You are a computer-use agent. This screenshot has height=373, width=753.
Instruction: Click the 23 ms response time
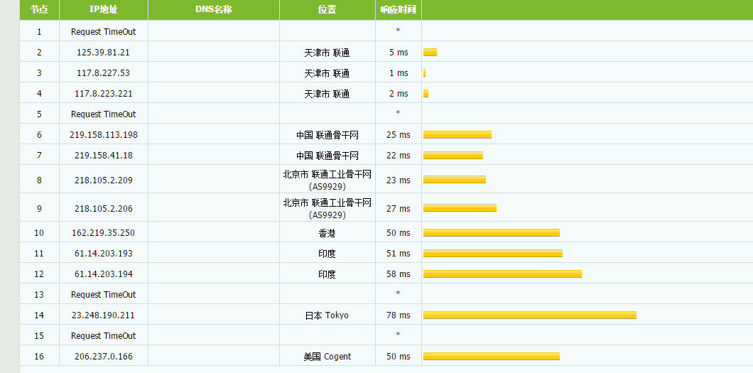(399, 180)
